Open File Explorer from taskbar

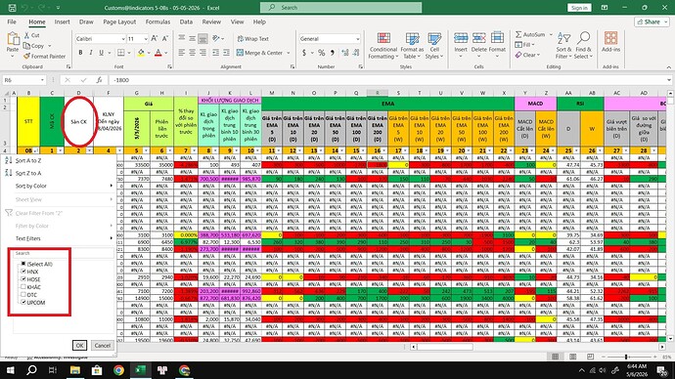[75, 370]
